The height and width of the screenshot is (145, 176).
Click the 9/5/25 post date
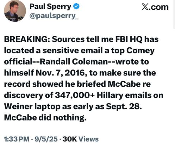(x=46, y=139)
